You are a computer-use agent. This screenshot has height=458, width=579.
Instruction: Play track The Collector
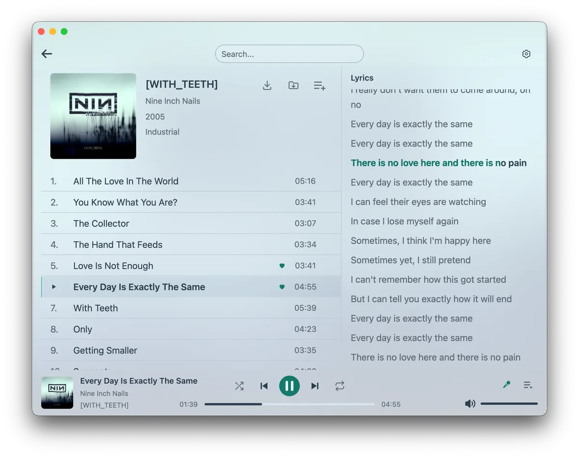191,224
